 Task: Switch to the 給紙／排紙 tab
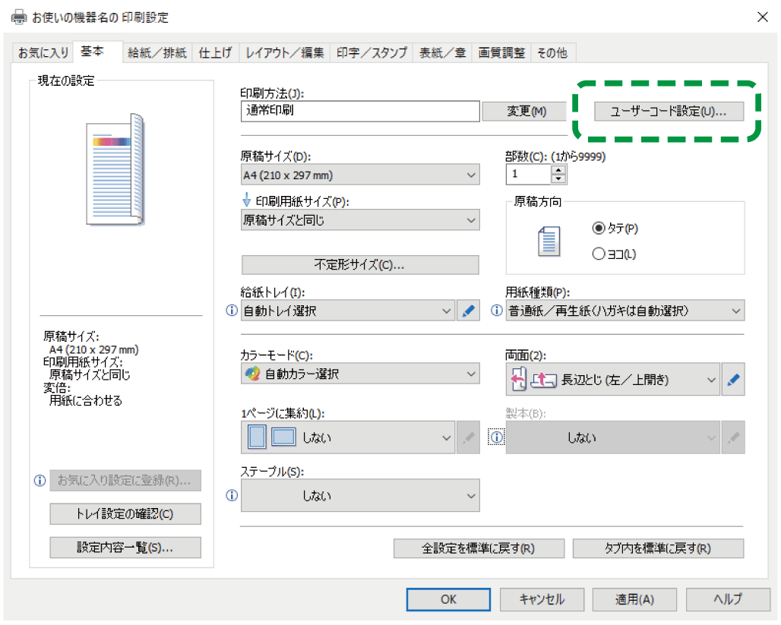(x=157, y=53)
